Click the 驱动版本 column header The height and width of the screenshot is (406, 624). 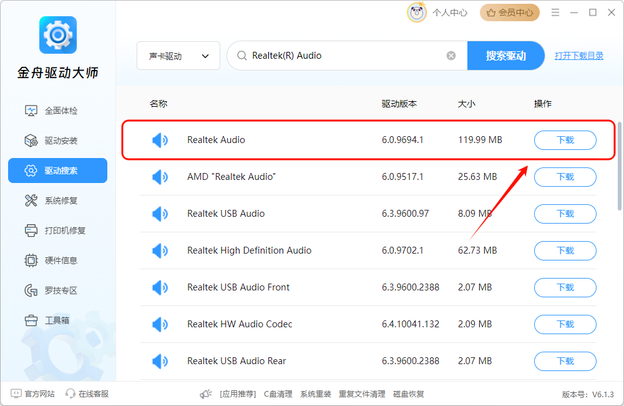(x=399, y=104)
